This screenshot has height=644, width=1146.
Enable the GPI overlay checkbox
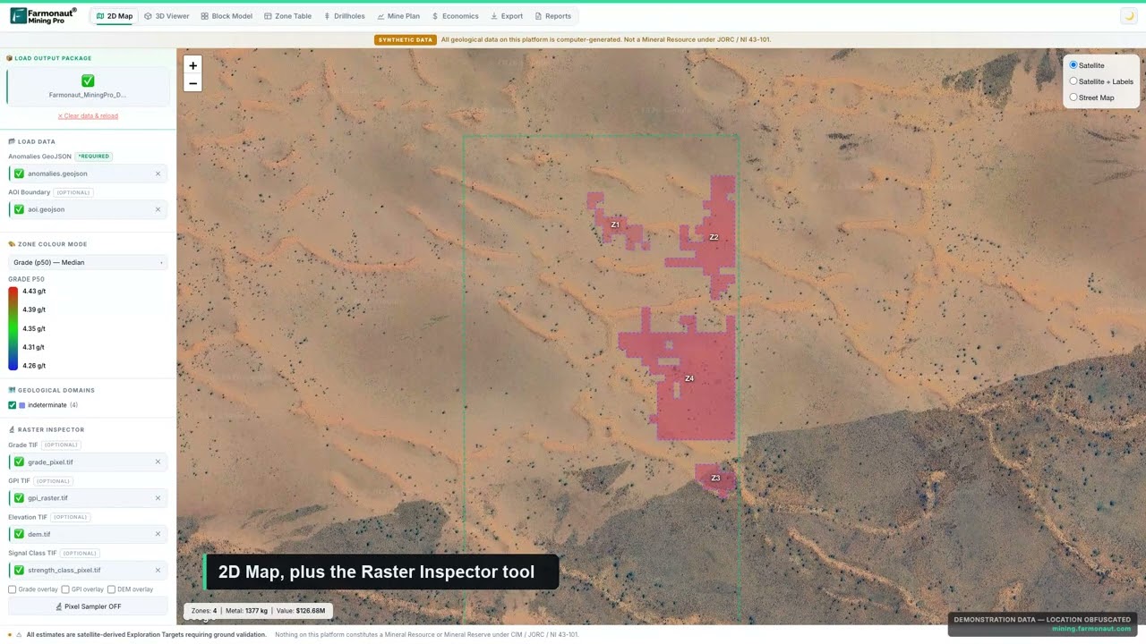(x=65, y=589)
